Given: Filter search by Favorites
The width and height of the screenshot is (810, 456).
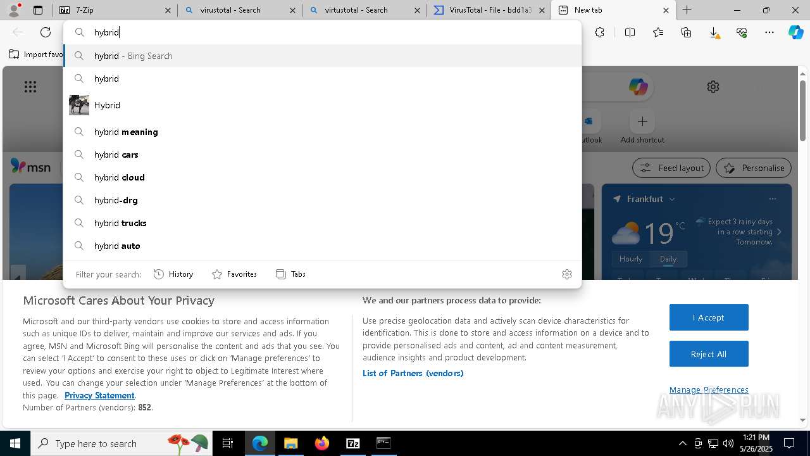Looking at the screenshot, I should (x=234, y=274).
